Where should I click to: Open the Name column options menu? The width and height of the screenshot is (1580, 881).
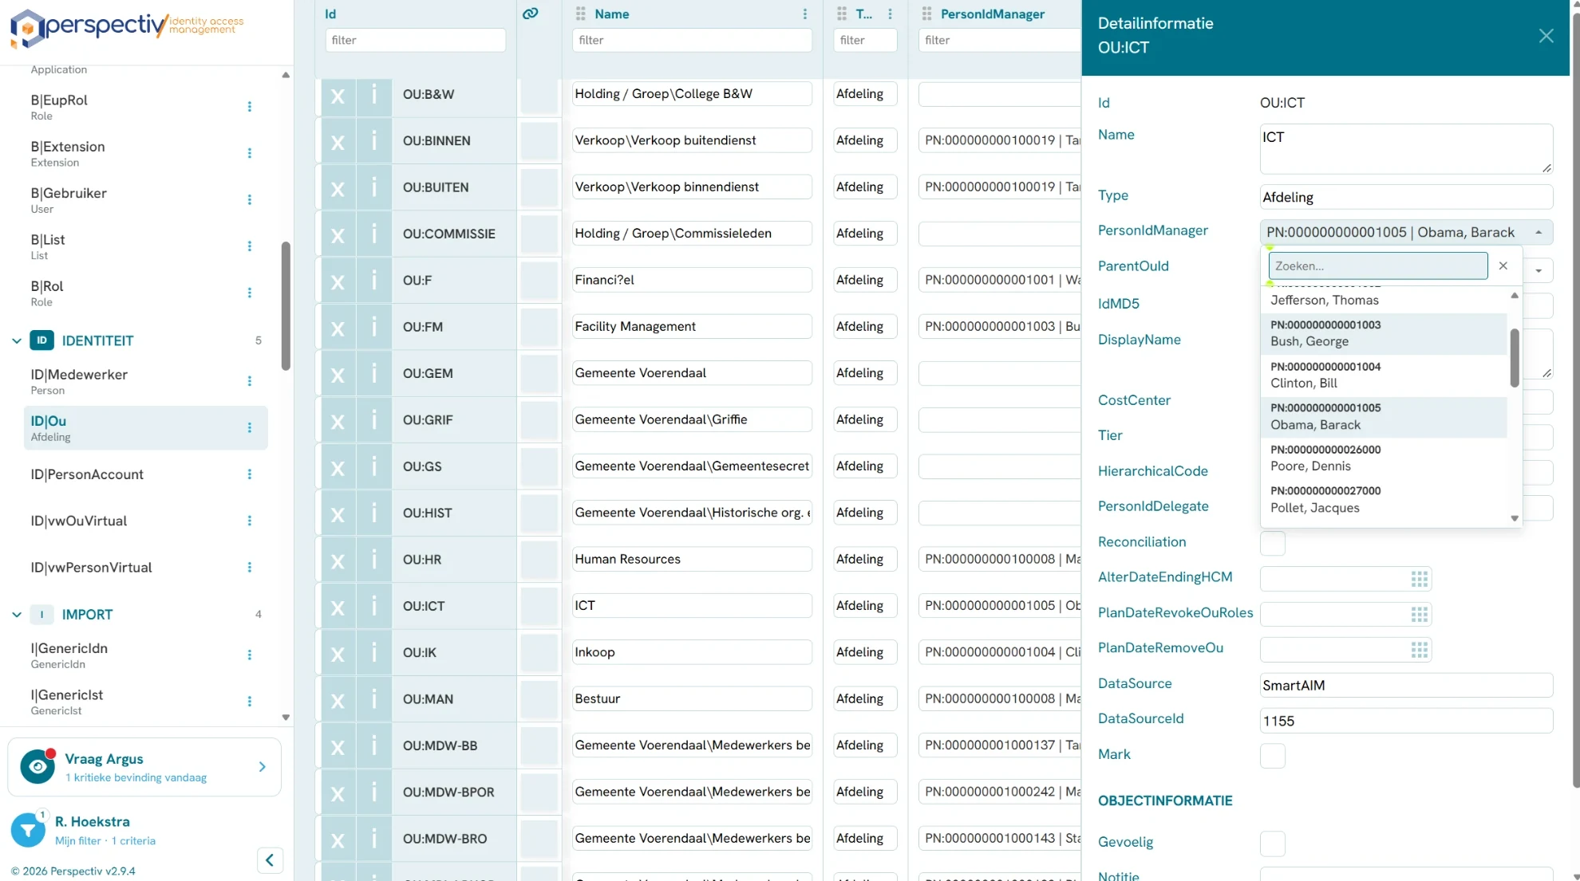[x=804, y=14]
